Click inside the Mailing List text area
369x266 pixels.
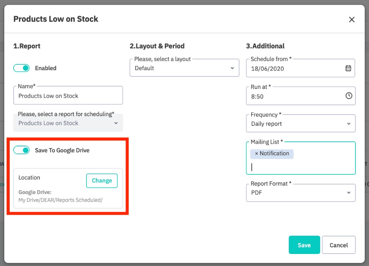pos(300,167)
